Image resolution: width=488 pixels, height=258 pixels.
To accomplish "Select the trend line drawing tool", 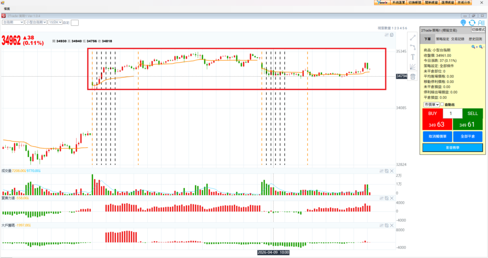I will pyautogui.click(x=413, y=37).
